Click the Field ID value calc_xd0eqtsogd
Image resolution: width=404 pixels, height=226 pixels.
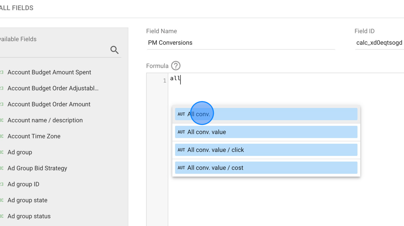point(379,43)
